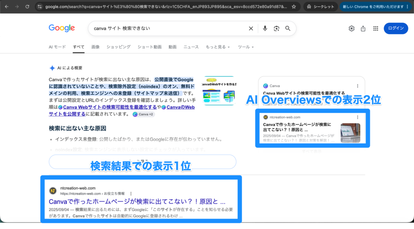Open Canva Webサイトの検索可能性を最適化する link
The height and width of the screenshot is (229, 414).
pyautogui.click(x=110, y=107)
